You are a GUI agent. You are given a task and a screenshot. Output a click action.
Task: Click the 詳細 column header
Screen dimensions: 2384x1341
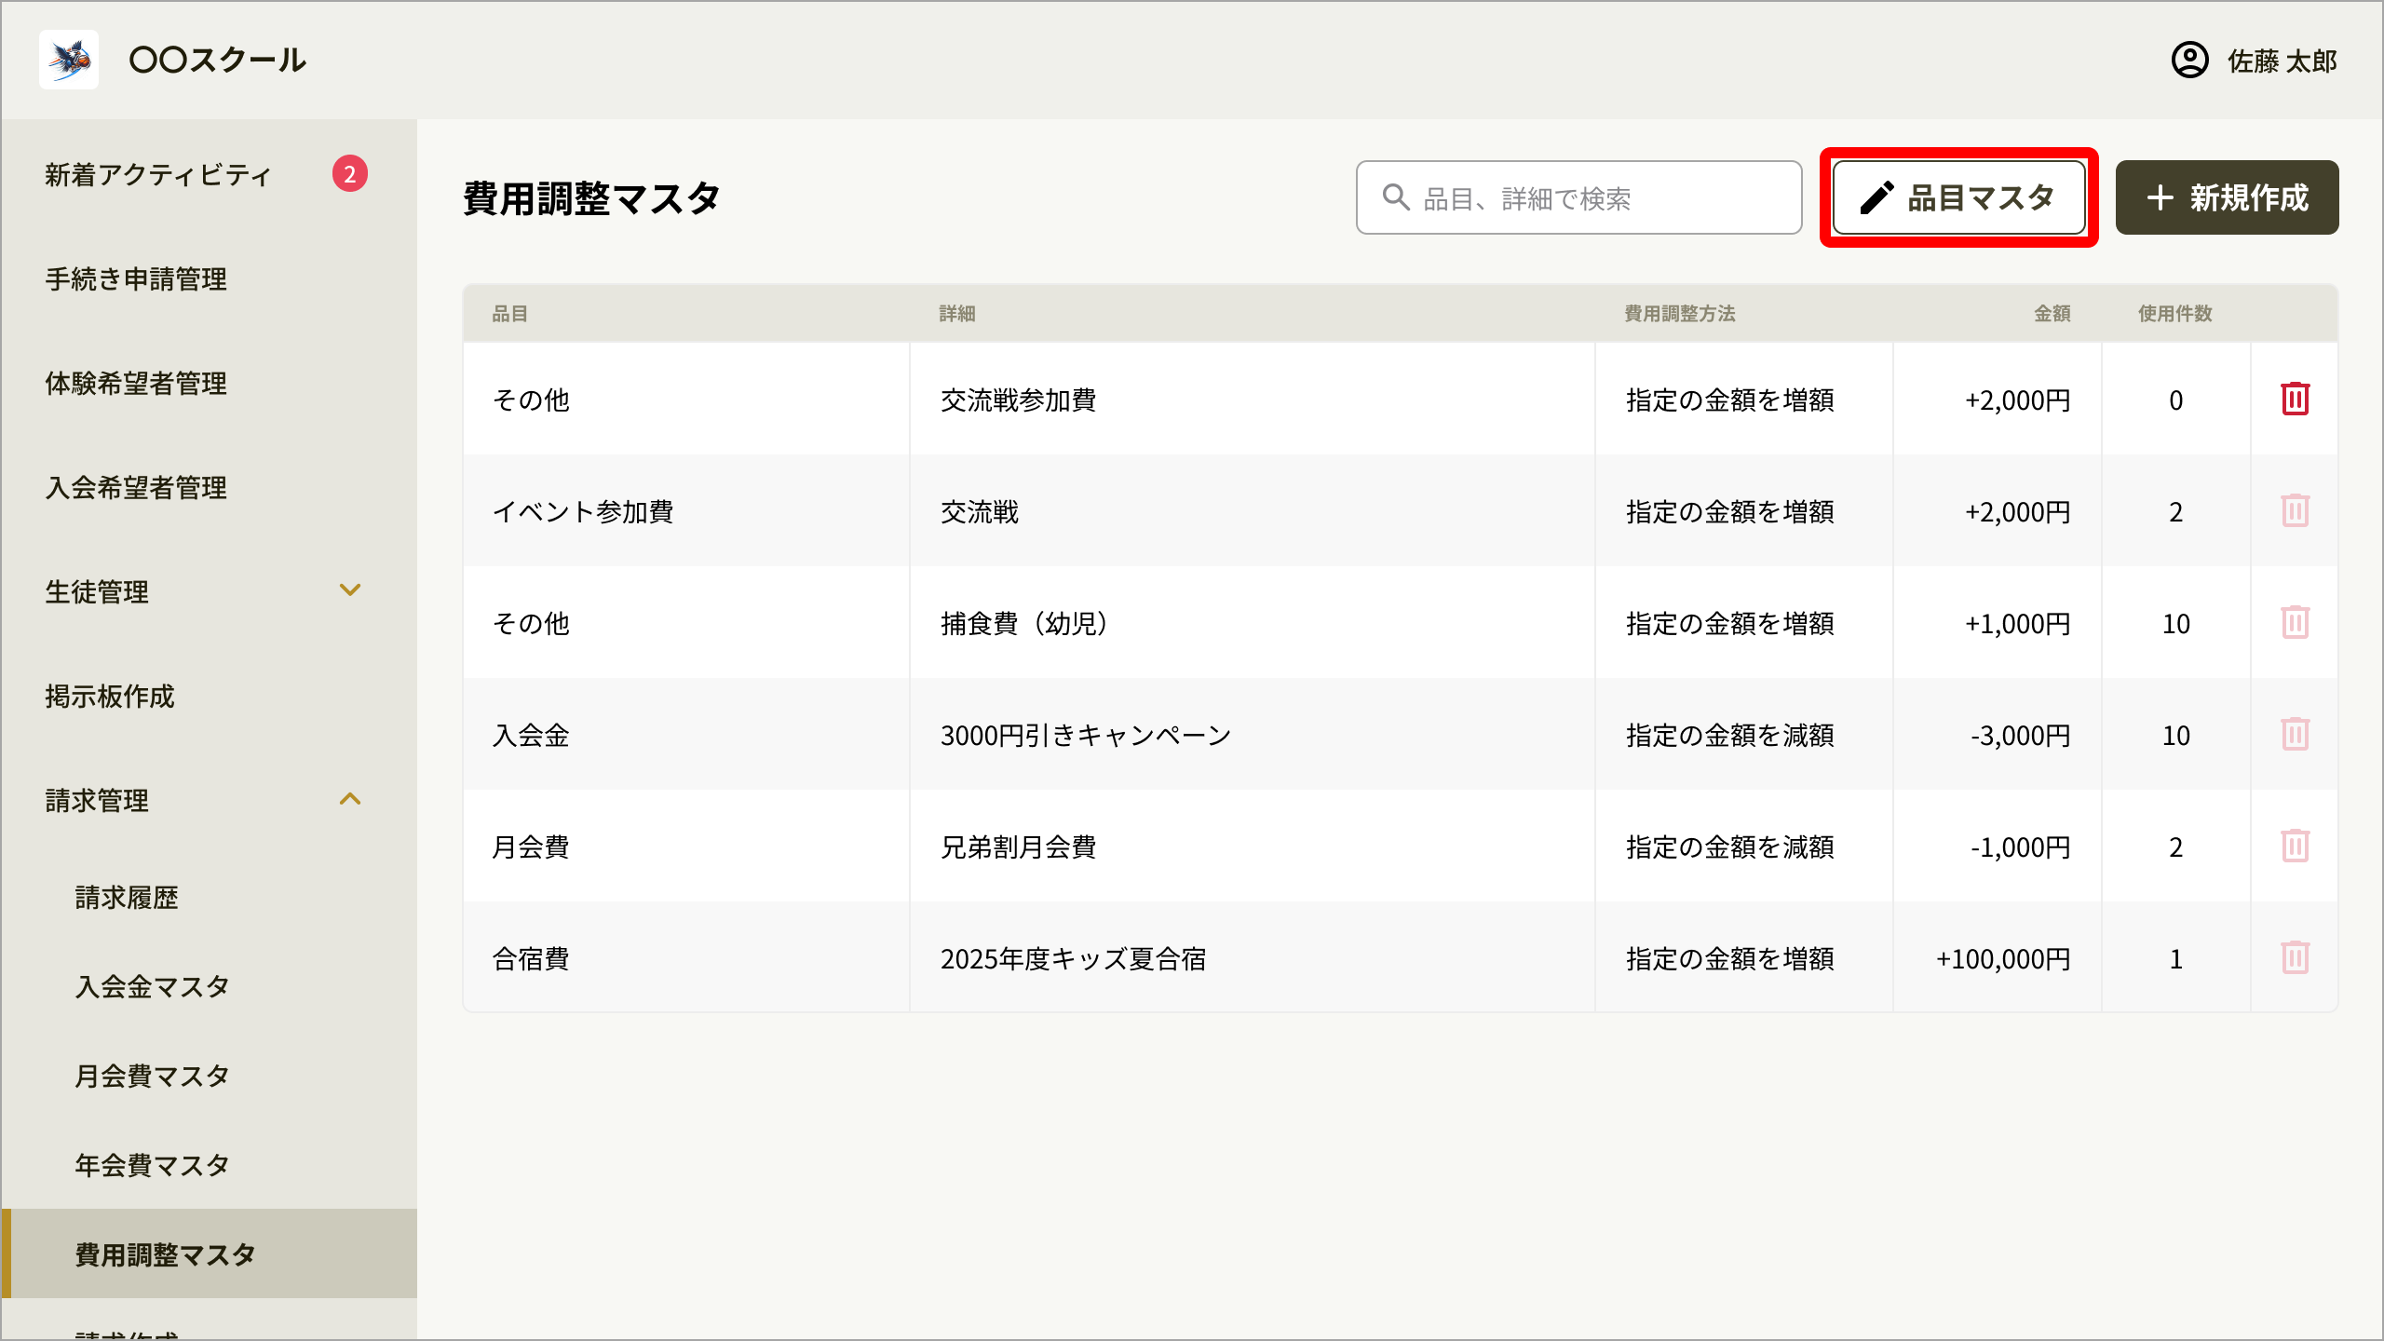(957, 314)
